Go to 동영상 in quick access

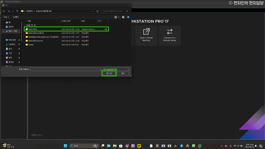point(10,62)
